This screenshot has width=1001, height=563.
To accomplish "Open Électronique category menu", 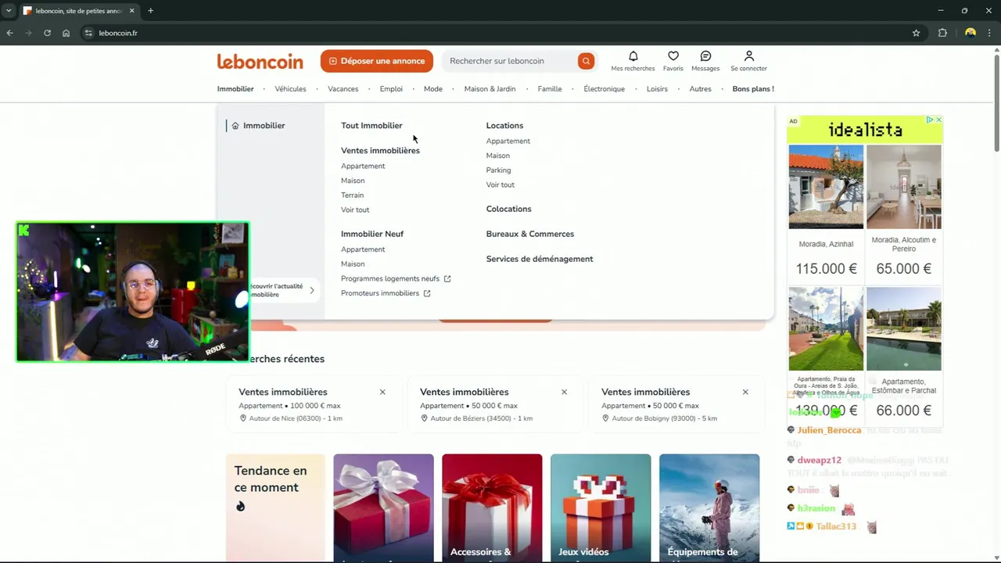I will pyautogui.click(x=604, y=89).
